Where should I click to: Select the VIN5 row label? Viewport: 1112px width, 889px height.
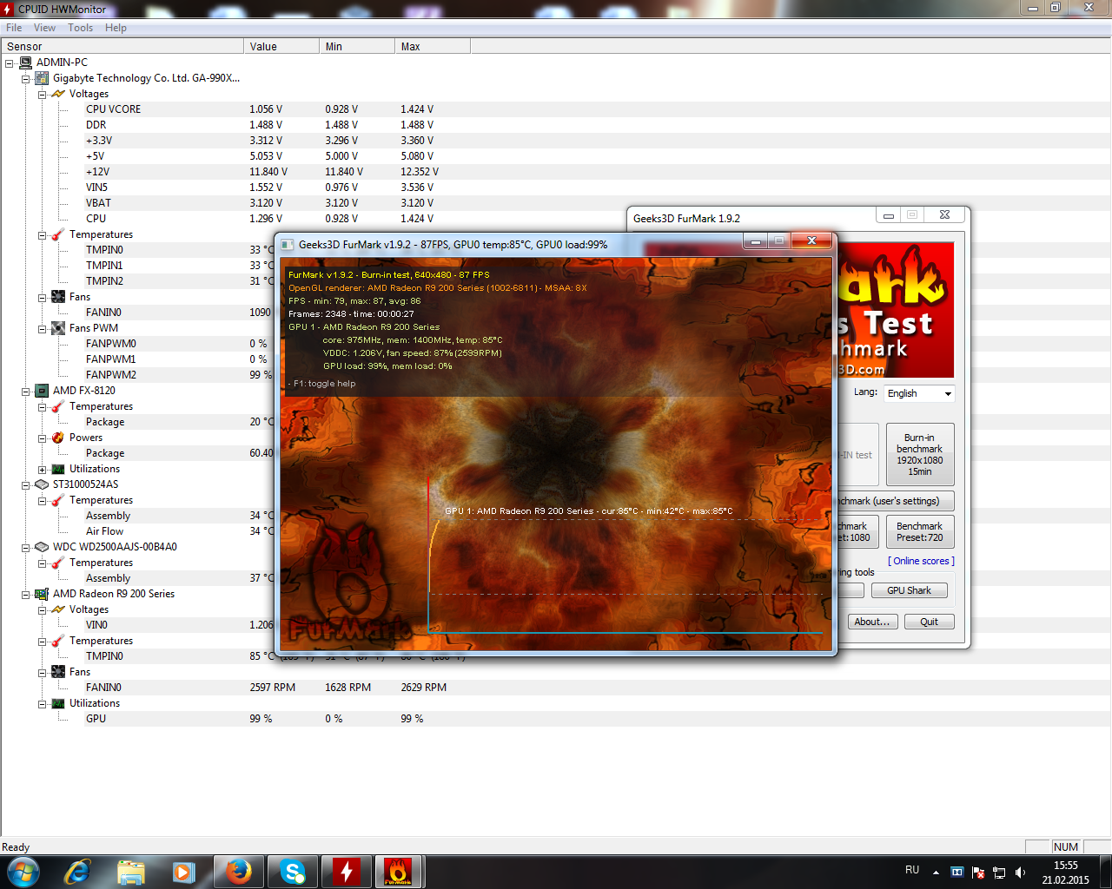96,188
